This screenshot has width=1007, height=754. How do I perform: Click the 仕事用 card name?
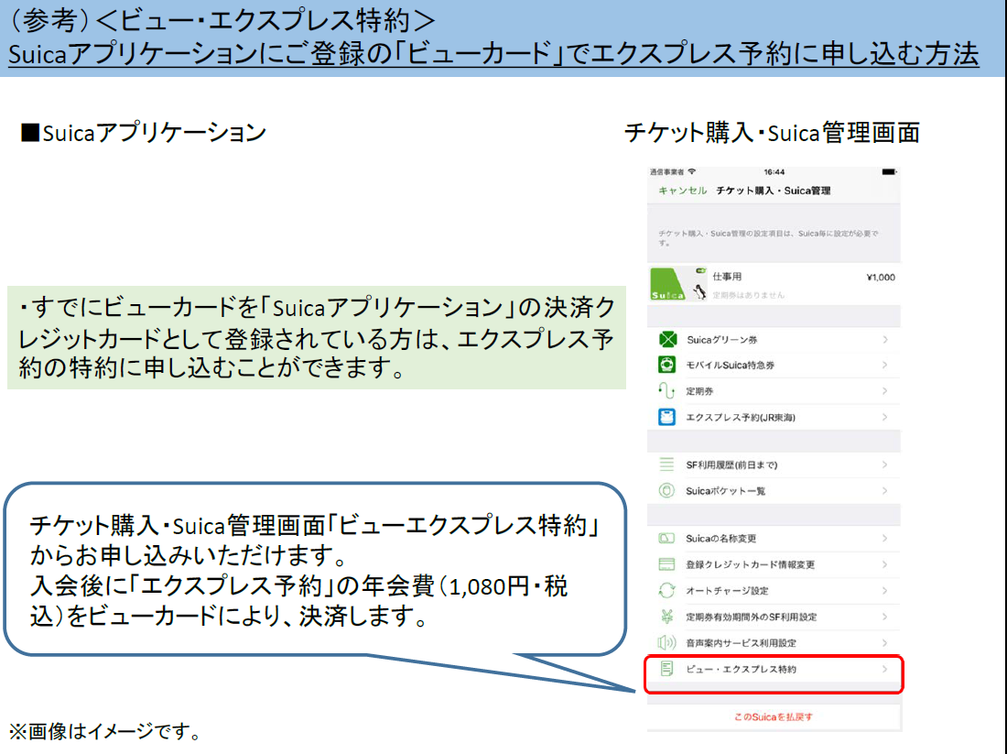click(726, 277)
